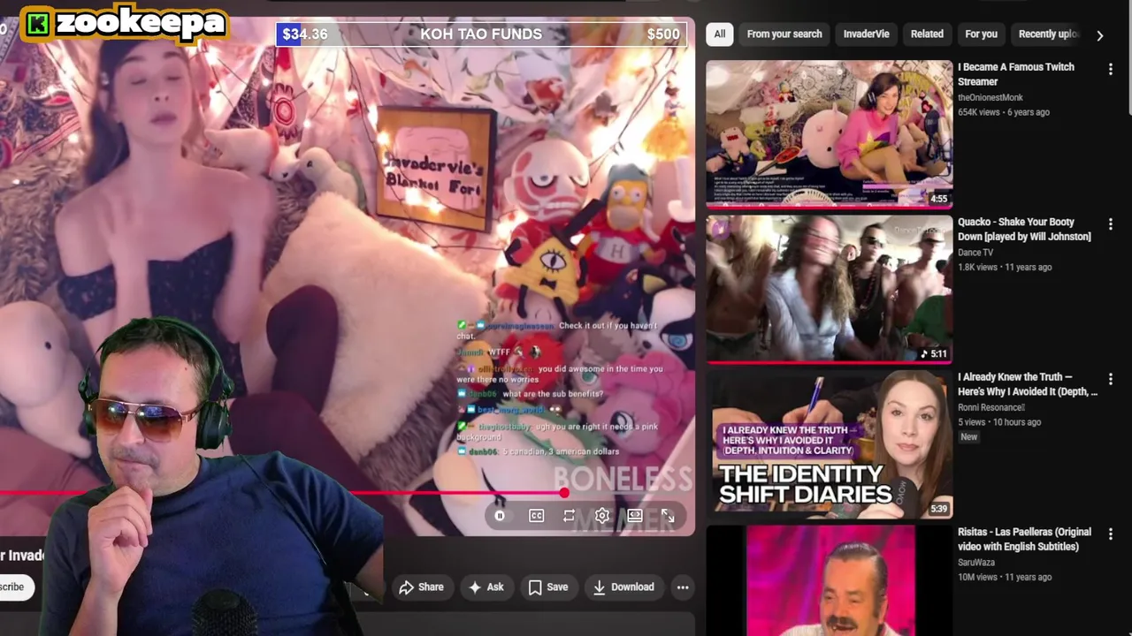1132x636 pixels.
Task: Open title I Became A Famous Twitch Streamer
Action: (1016, 74)
